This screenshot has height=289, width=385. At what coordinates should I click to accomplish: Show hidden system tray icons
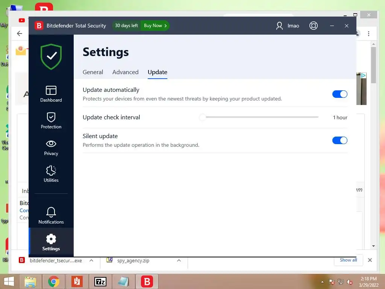click(322, 282)
